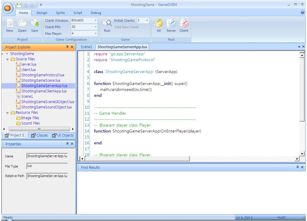Pin the Find Results panel
307x221 pixels.
(x=297, y=167)
